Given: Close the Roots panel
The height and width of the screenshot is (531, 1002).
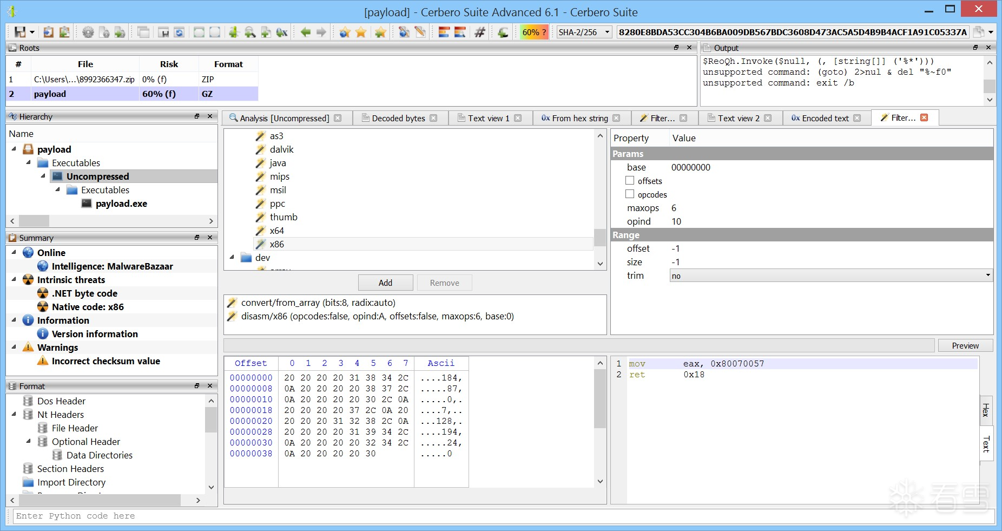Looking at the screenshot, I should point(689,48).
